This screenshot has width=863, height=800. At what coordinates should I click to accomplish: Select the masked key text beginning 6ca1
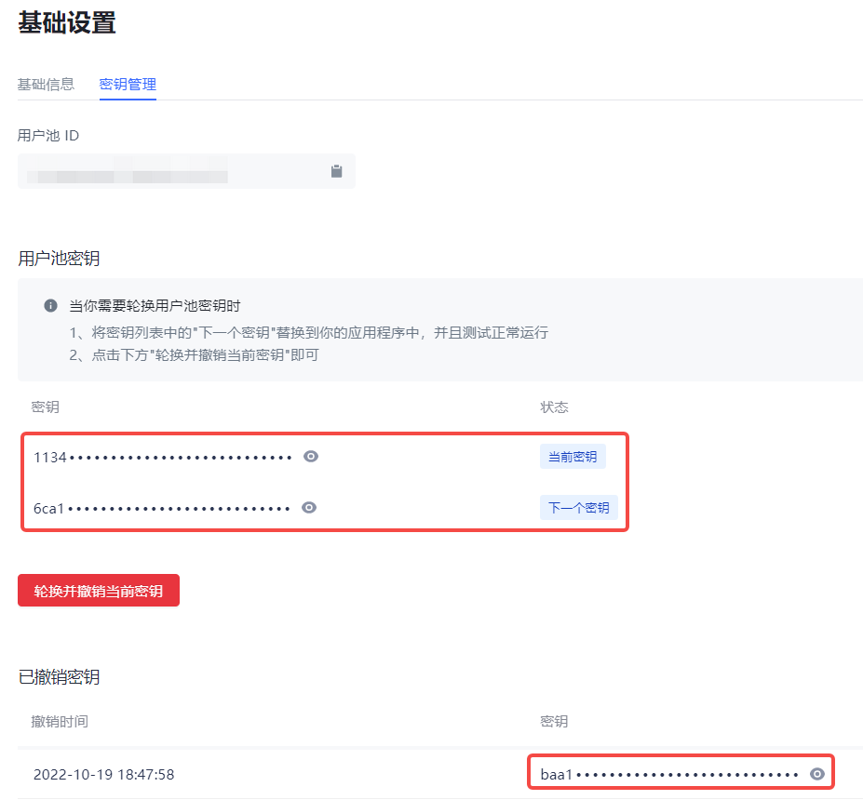click(x=162, y=508)
